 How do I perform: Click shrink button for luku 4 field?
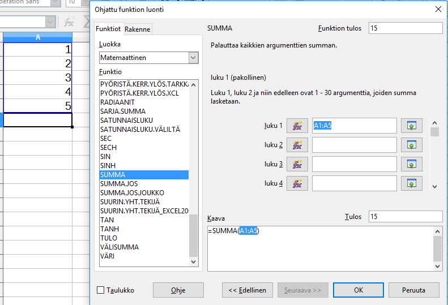tap(412, 183)
